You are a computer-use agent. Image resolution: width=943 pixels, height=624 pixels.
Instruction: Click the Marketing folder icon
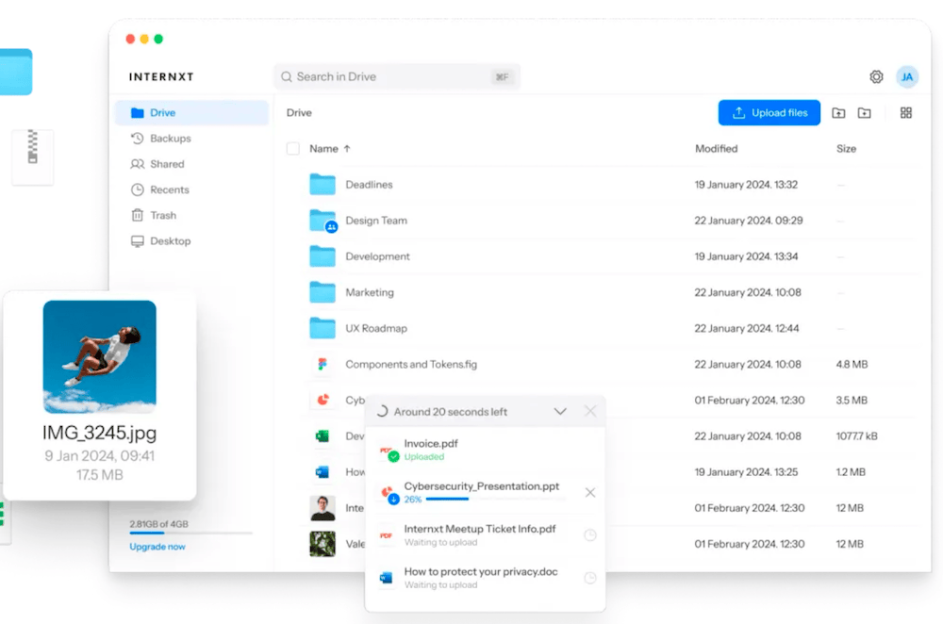(x=323, y=292)
